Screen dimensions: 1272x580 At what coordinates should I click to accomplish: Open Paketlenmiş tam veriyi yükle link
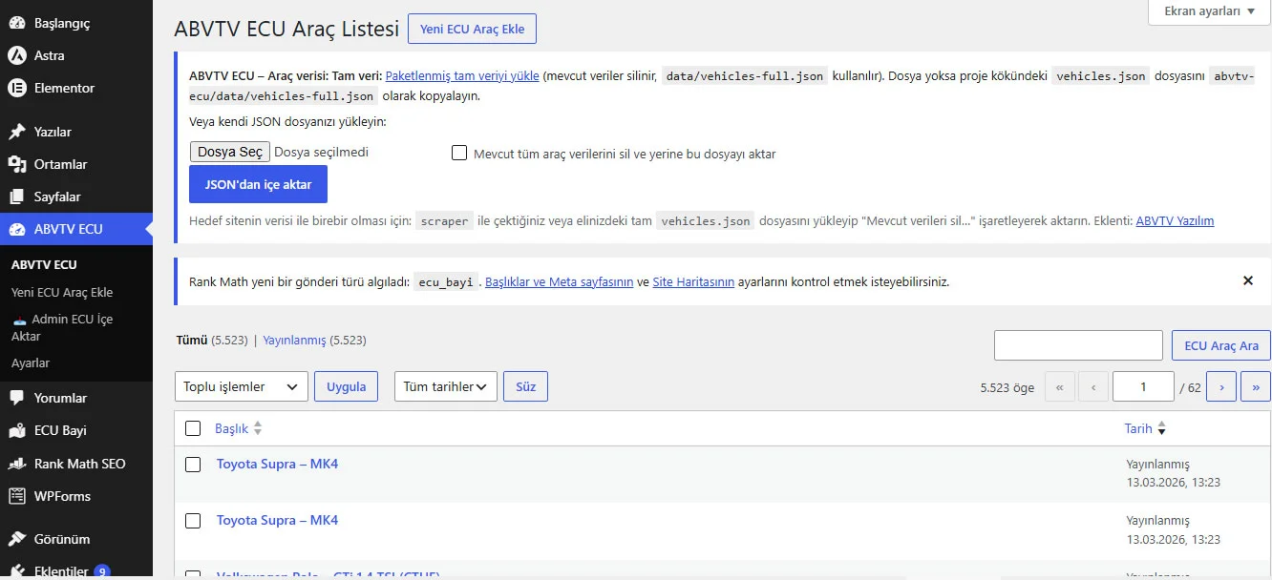[x=462, y=75]
